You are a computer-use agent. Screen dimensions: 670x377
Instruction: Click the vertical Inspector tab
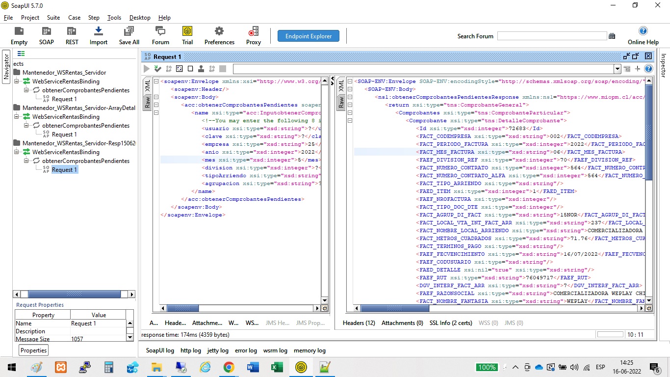pyautogui.click(x=664, y=65)
